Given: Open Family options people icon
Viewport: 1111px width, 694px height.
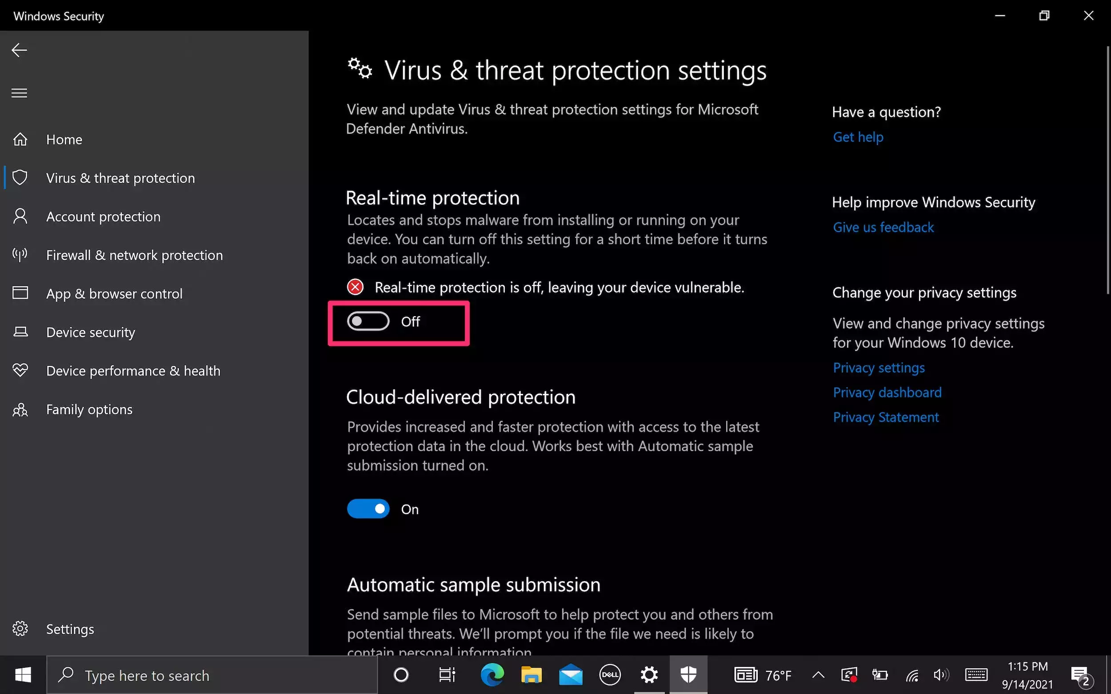Looking at the screenshot, I should pos(20,409).
